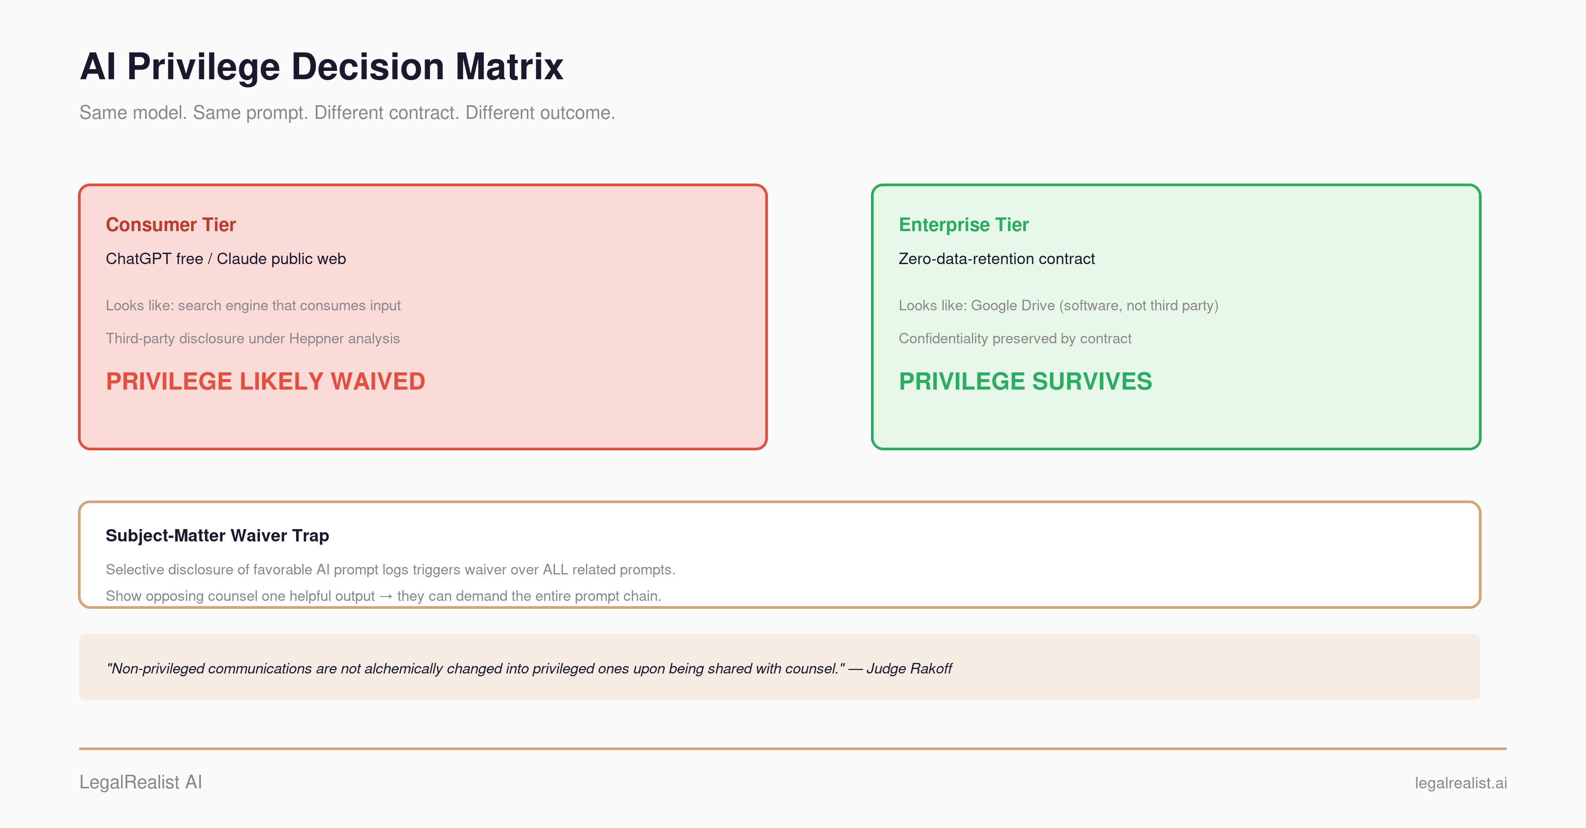The height and width of the screenshot is (828, 1586).
Task: Select the ChatGPT free / Claude public web line
Action: (x=225, y=259)
